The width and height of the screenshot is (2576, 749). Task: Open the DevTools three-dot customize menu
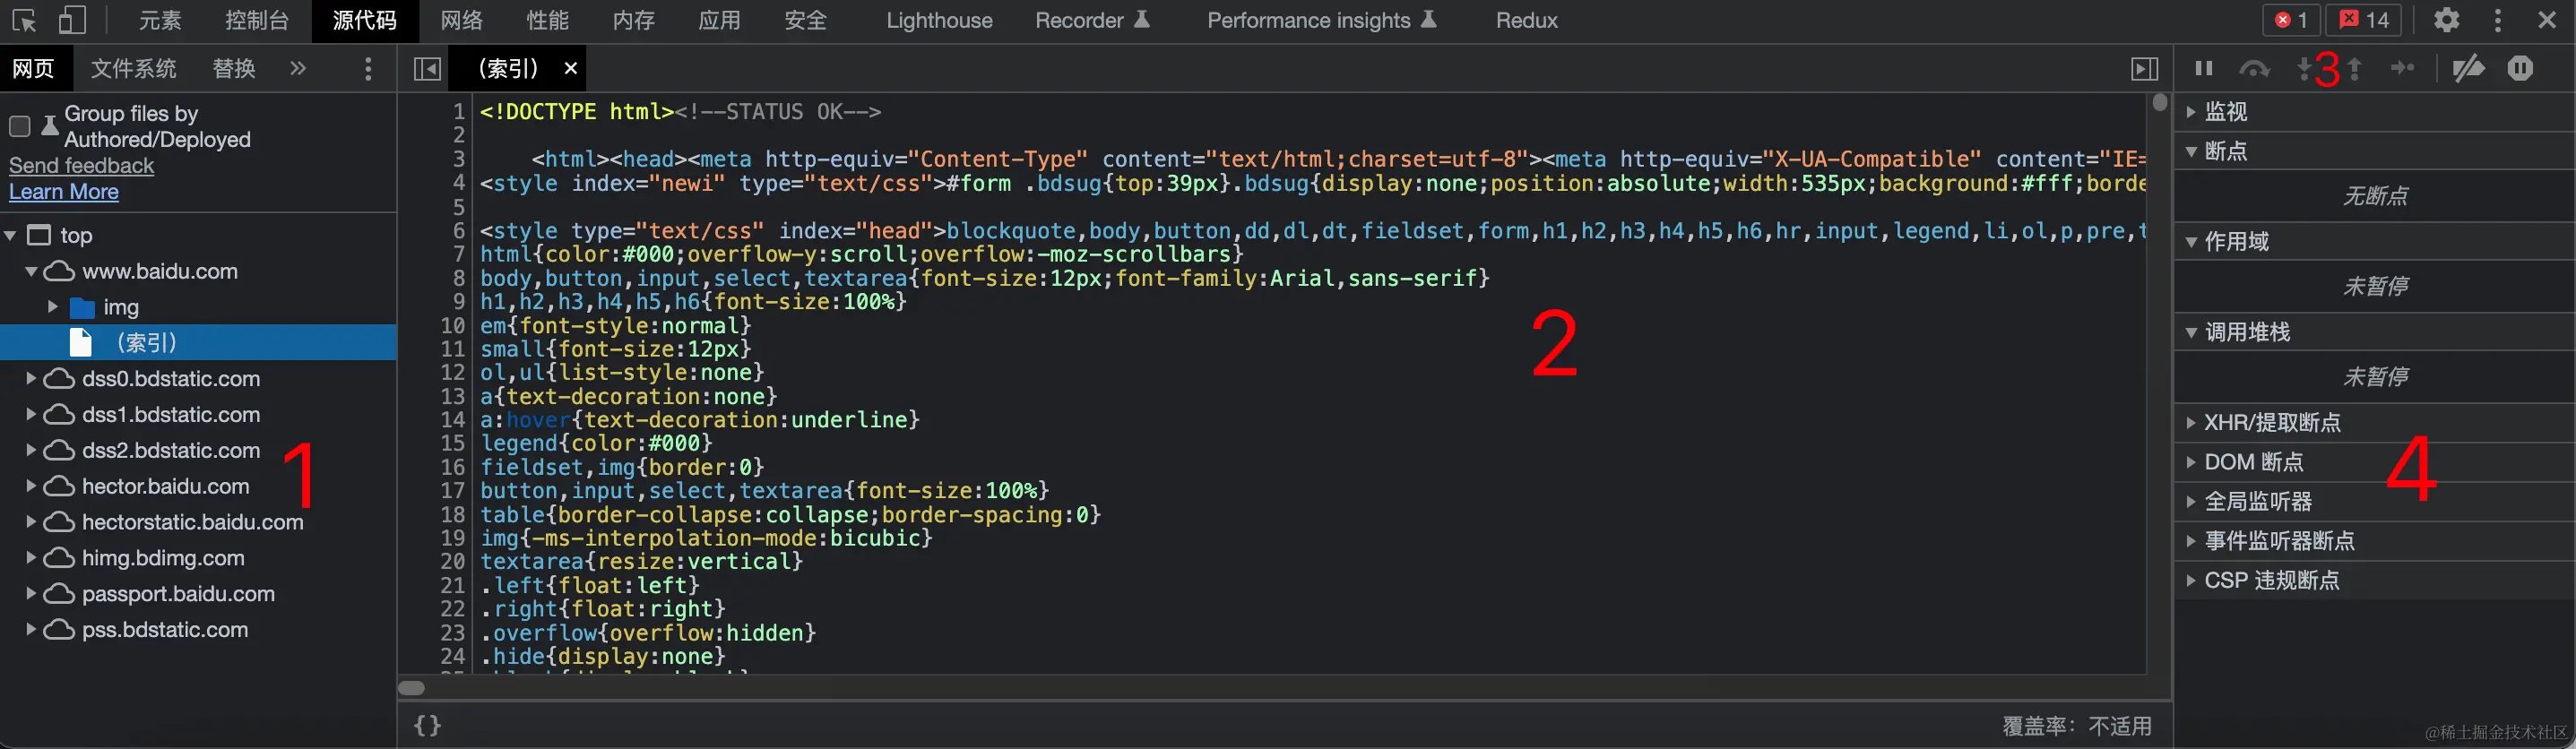click(2498, 20)
